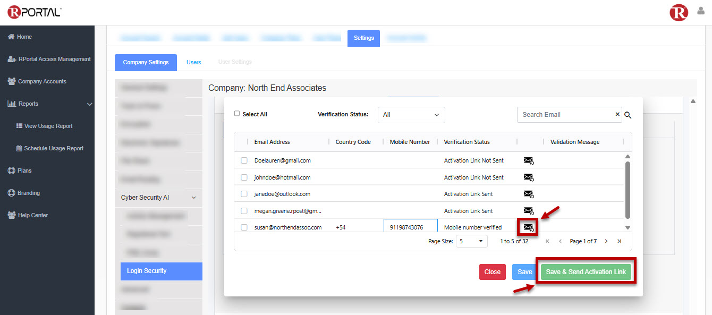Image resolution: width=712 pixels, height=315 pixels.
Task: Tick checkbox for johndoe@hotmail.com
Action: pyautogui.click(x=244, y=177)
